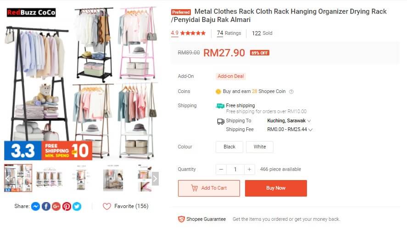Screen dimensions: 407x230
Task: Click Add To Cart button
Action: pos(209,188)
